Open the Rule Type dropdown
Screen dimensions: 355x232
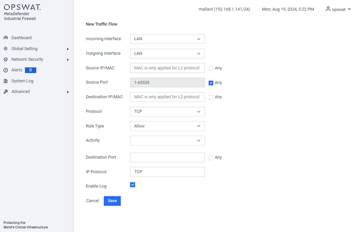[x=167, y=126]
